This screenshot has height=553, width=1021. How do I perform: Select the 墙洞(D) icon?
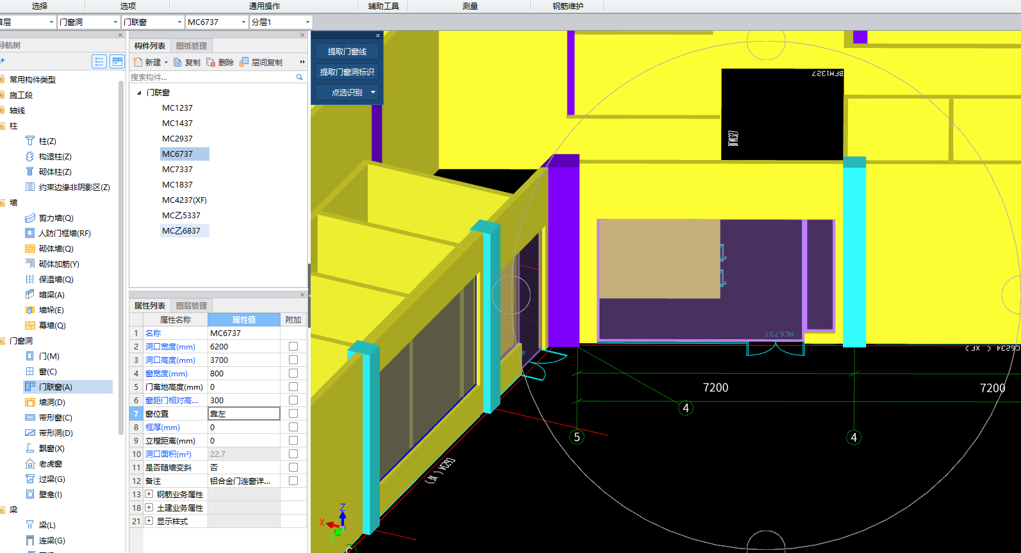point(29,402)
